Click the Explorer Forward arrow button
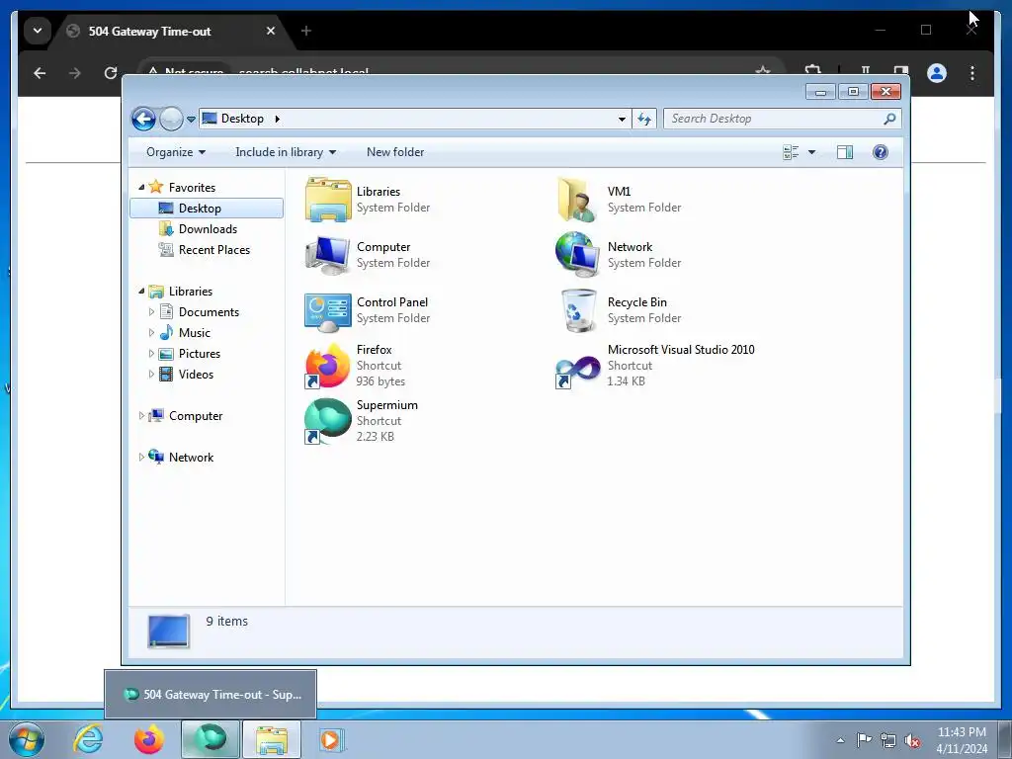The width and height of the screenshot is (1012, 759). pos(171,119)
